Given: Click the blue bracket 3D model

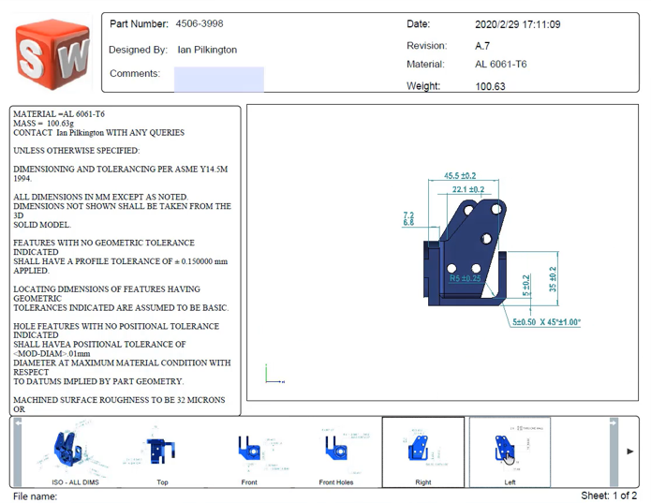Looking at the screenshot, I should click(x=465, y=252).
